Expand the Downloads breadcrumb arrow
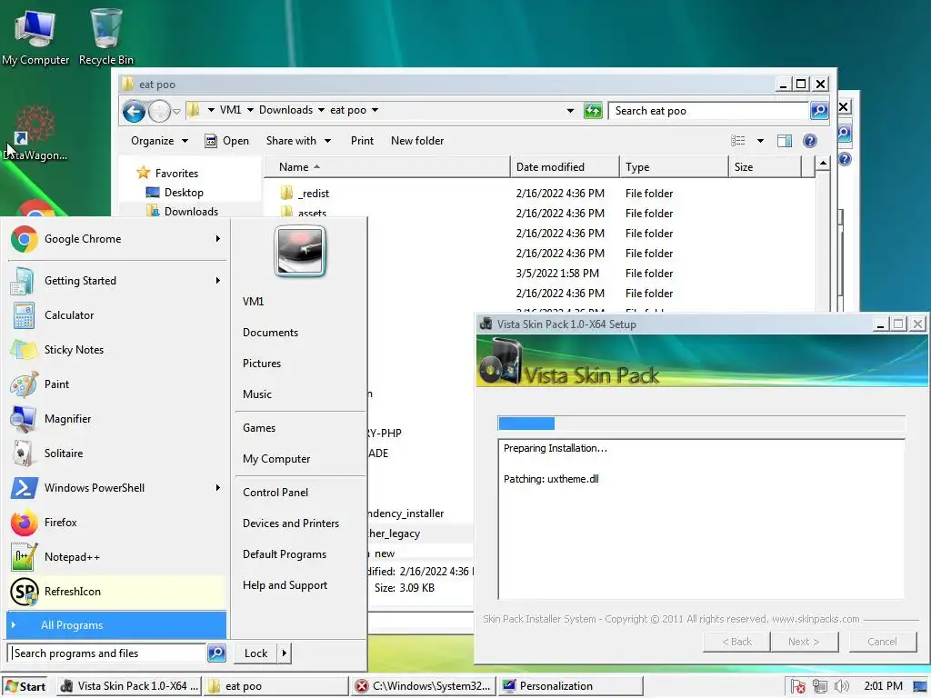Viewport: 931px width, 698px height. coord(321,110)
